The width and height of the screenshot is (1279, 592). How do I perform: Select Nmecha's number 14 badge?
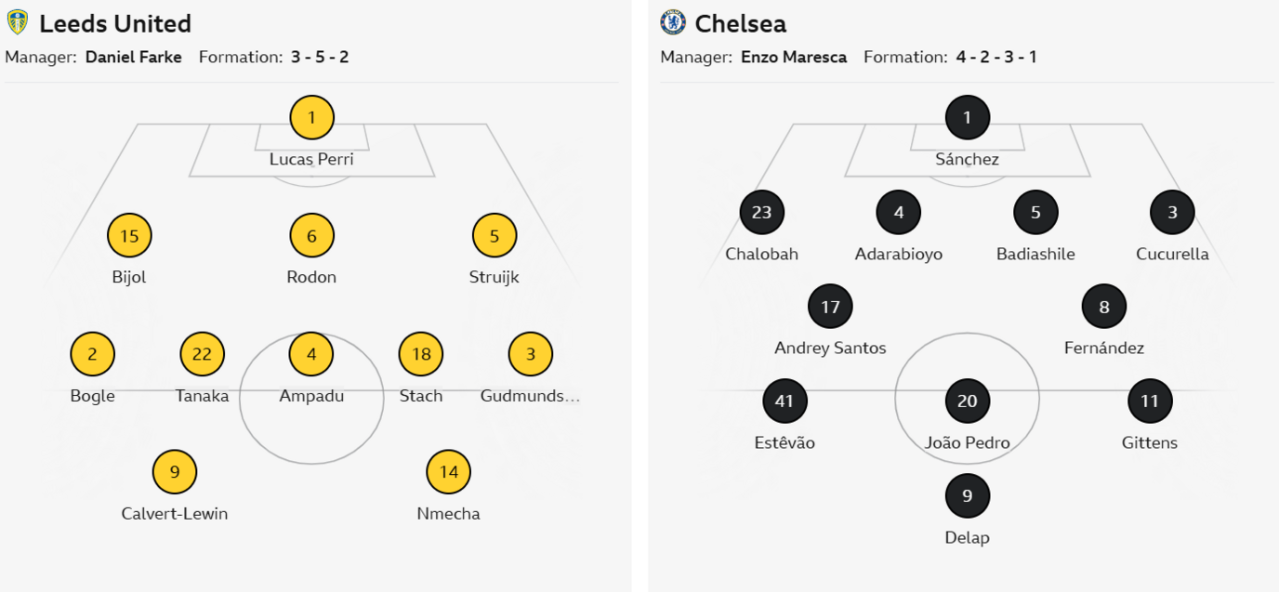449,472
